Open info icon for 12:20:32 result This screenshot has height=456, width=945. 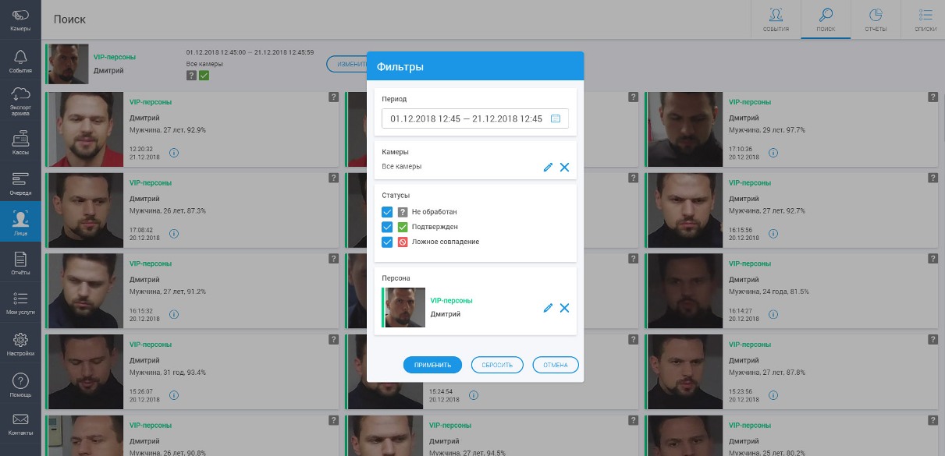point(173,152)
